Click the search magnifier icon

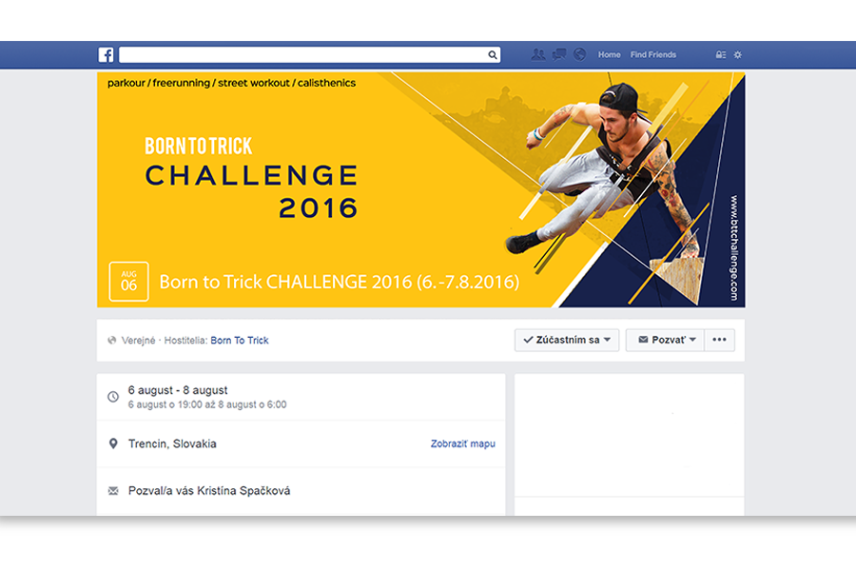click(493, 54)
